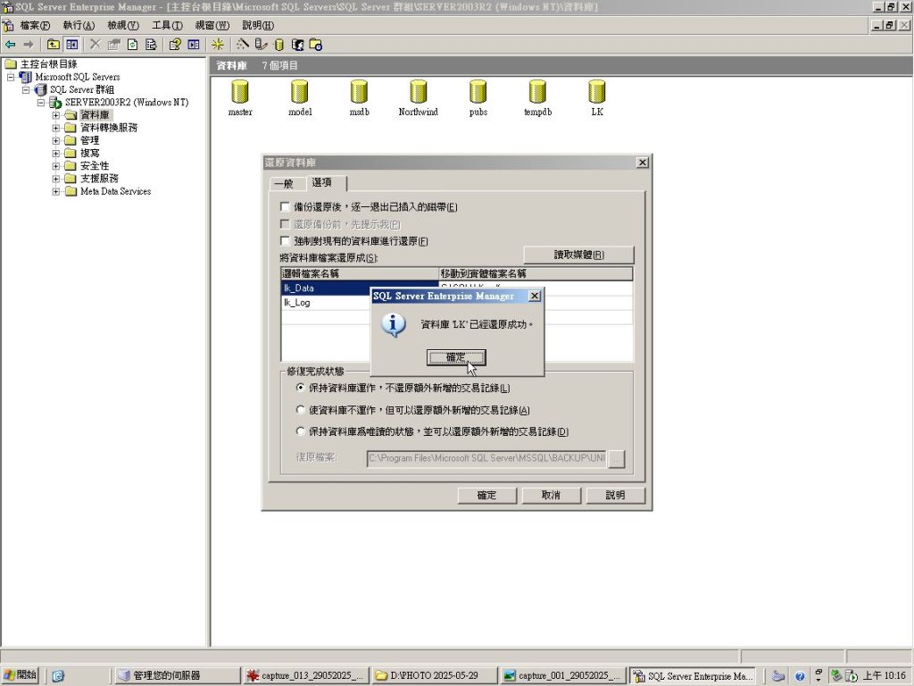914x686 pixels.
Task: Select 使資料庫不運作 radio option
Action: pos(301,410)
